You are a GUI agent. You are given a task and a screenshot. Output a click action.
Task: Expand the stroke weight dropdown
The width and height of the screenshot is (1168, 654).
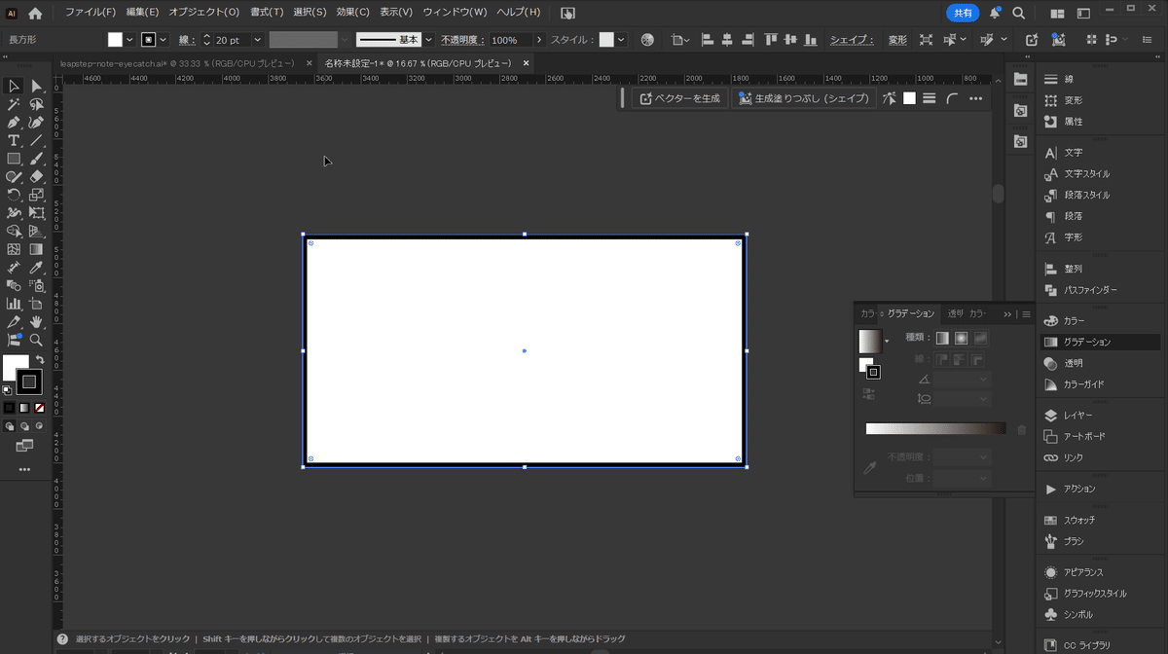[x=258, y=40]
